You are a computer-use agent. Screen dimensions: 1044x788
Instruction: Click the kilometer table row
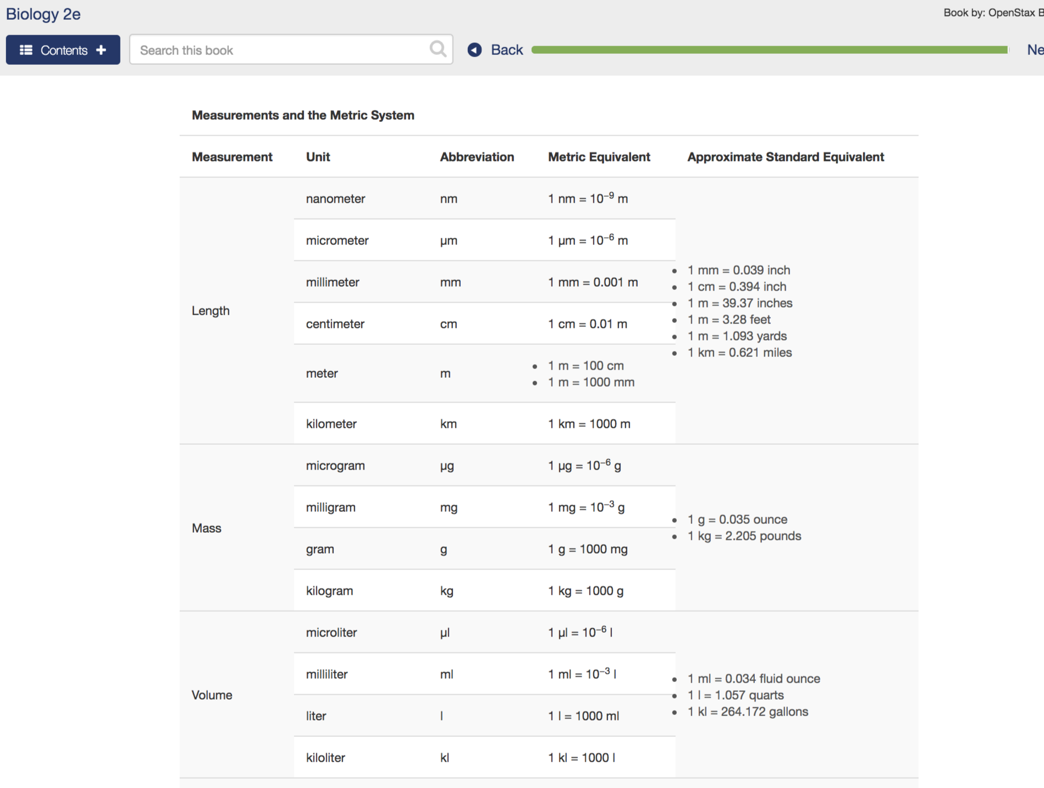[484, 423]
